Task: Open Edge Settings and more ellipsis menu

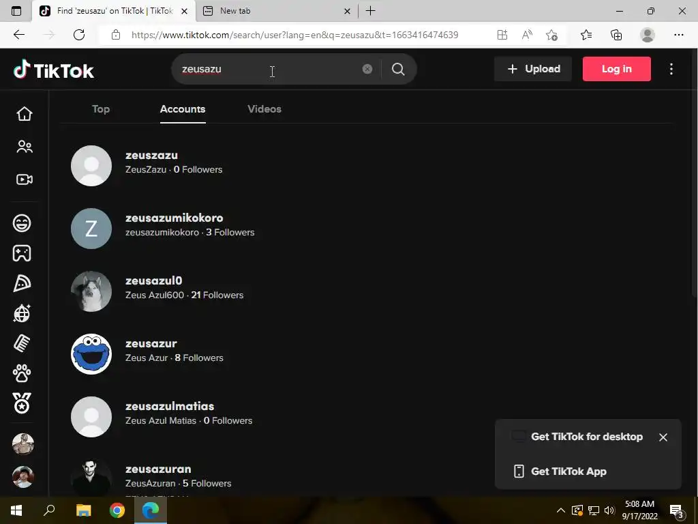Action: click(x=678, y=35)
